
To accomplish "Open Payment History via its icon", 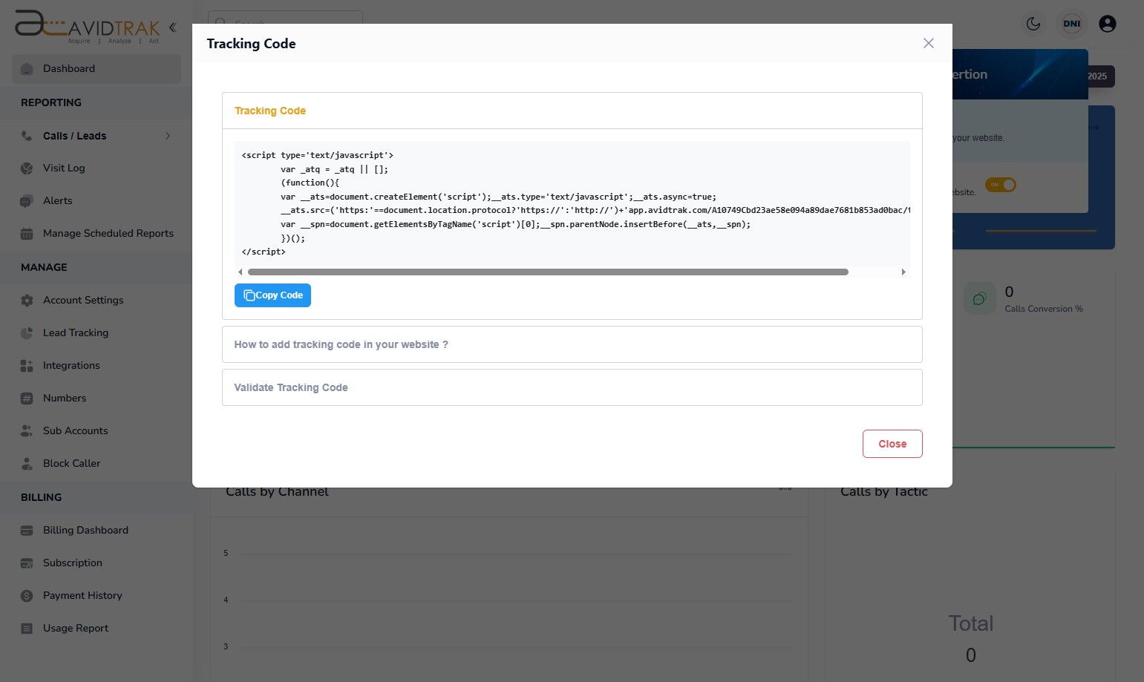I will pos(27,595).
